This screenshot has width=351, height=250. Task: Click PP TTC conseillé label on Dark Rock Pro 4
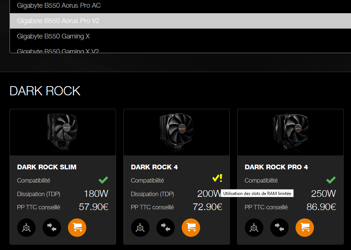tap(266, 207)
